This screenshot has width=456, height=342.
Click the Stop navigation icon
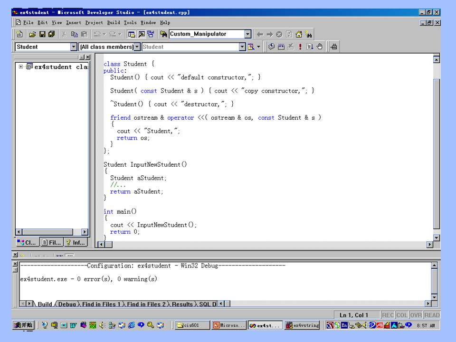(279, 34)
